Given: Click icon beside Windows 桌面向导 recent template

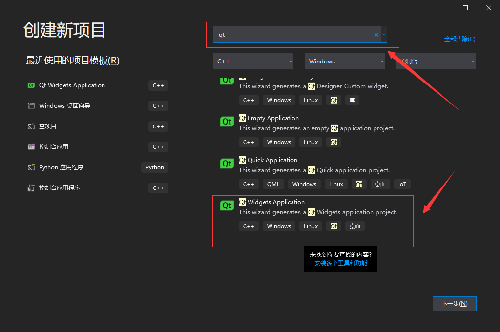Looking at the screenshot, I should coord(31,106).
